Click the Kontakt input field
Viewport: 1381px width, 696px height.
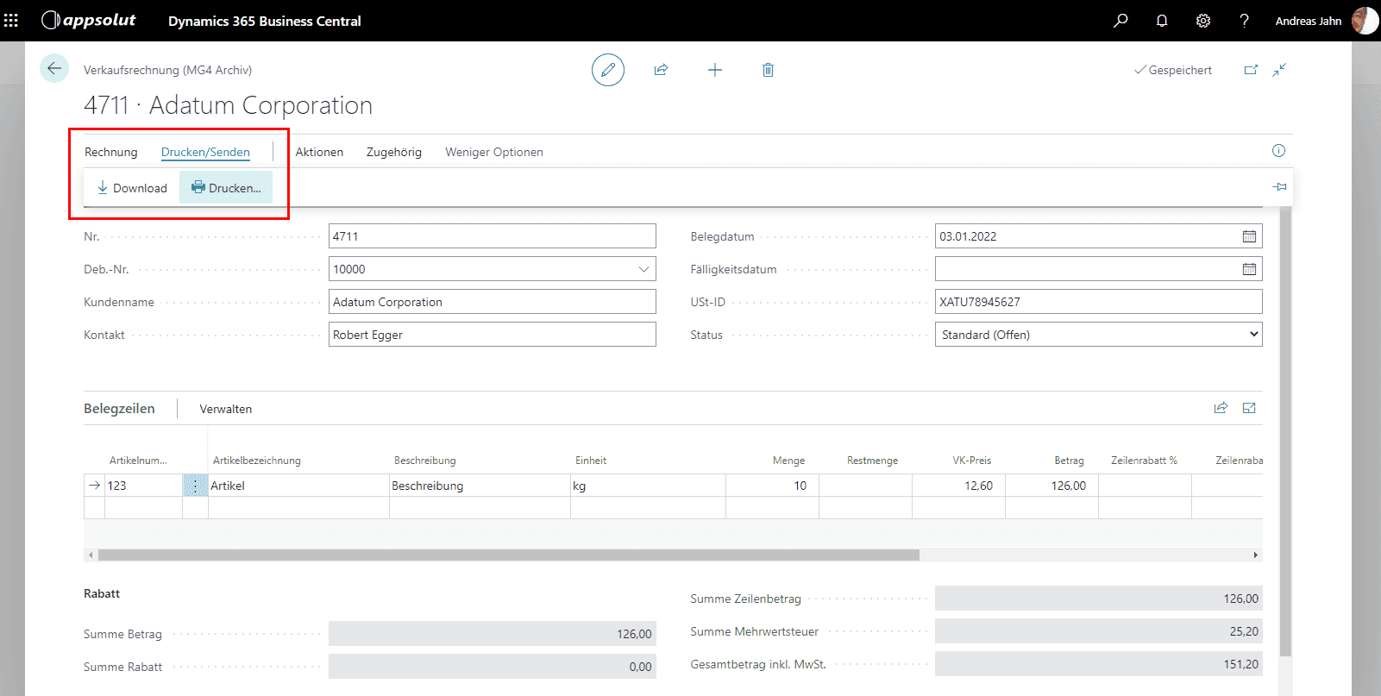click(x=492, y=335)
